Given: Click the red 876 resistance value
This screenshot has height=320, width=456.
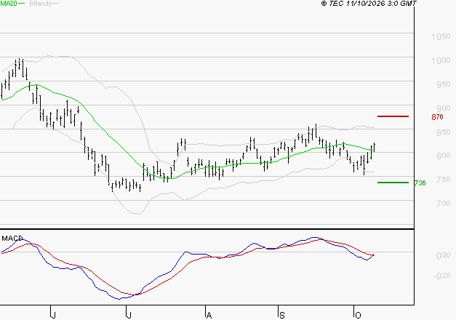Looking at the screenshot, I should [437, 117].
